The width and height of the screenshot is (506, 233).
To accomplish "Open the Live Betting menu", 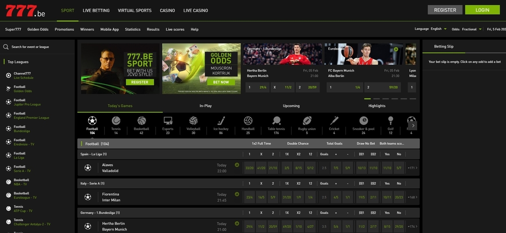I will 96,10.
